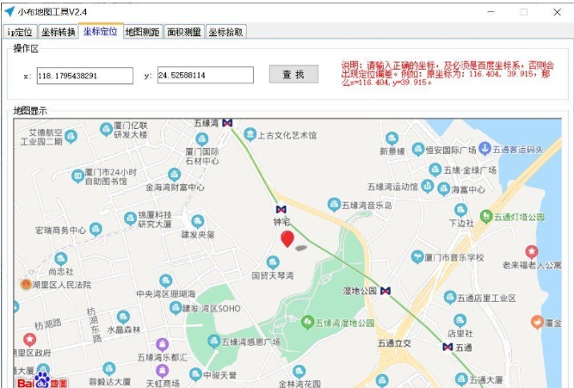This screenshot has height=388, width=574.
Task: Click the 五通 metro station icon
Action: coord(447,347)
